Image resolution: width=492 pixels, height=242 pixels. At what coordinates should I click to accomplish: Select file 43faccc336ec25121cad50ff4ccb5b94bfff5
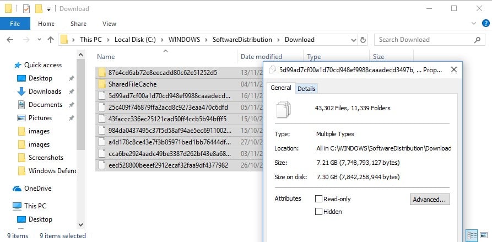click(x=167, y=119)
